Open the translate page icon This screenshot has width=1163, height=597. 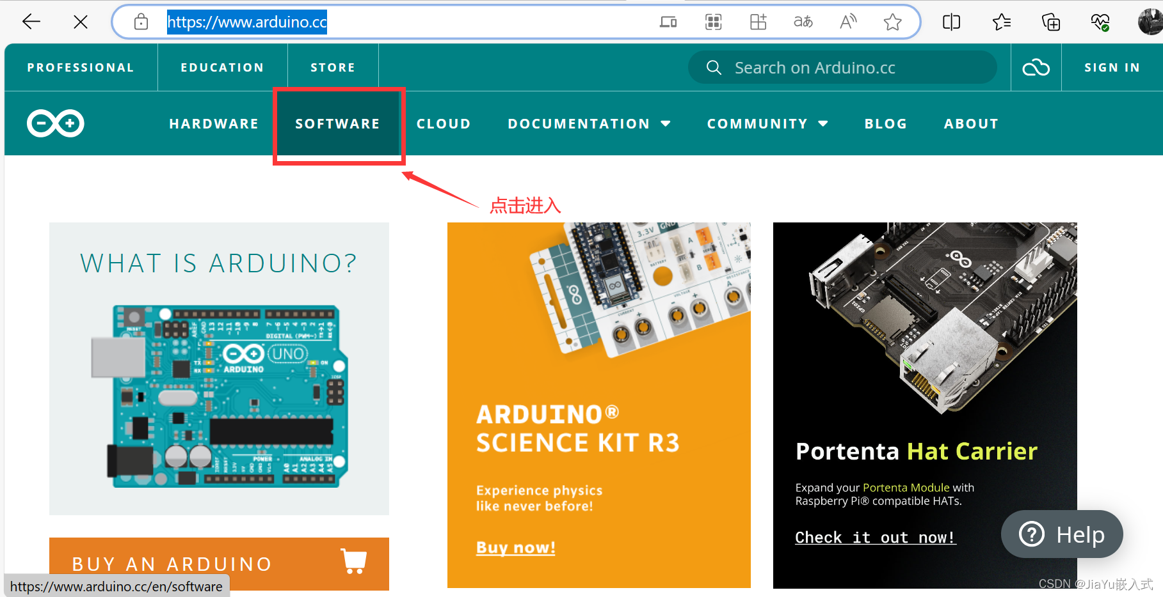click(x=803, y=22)
